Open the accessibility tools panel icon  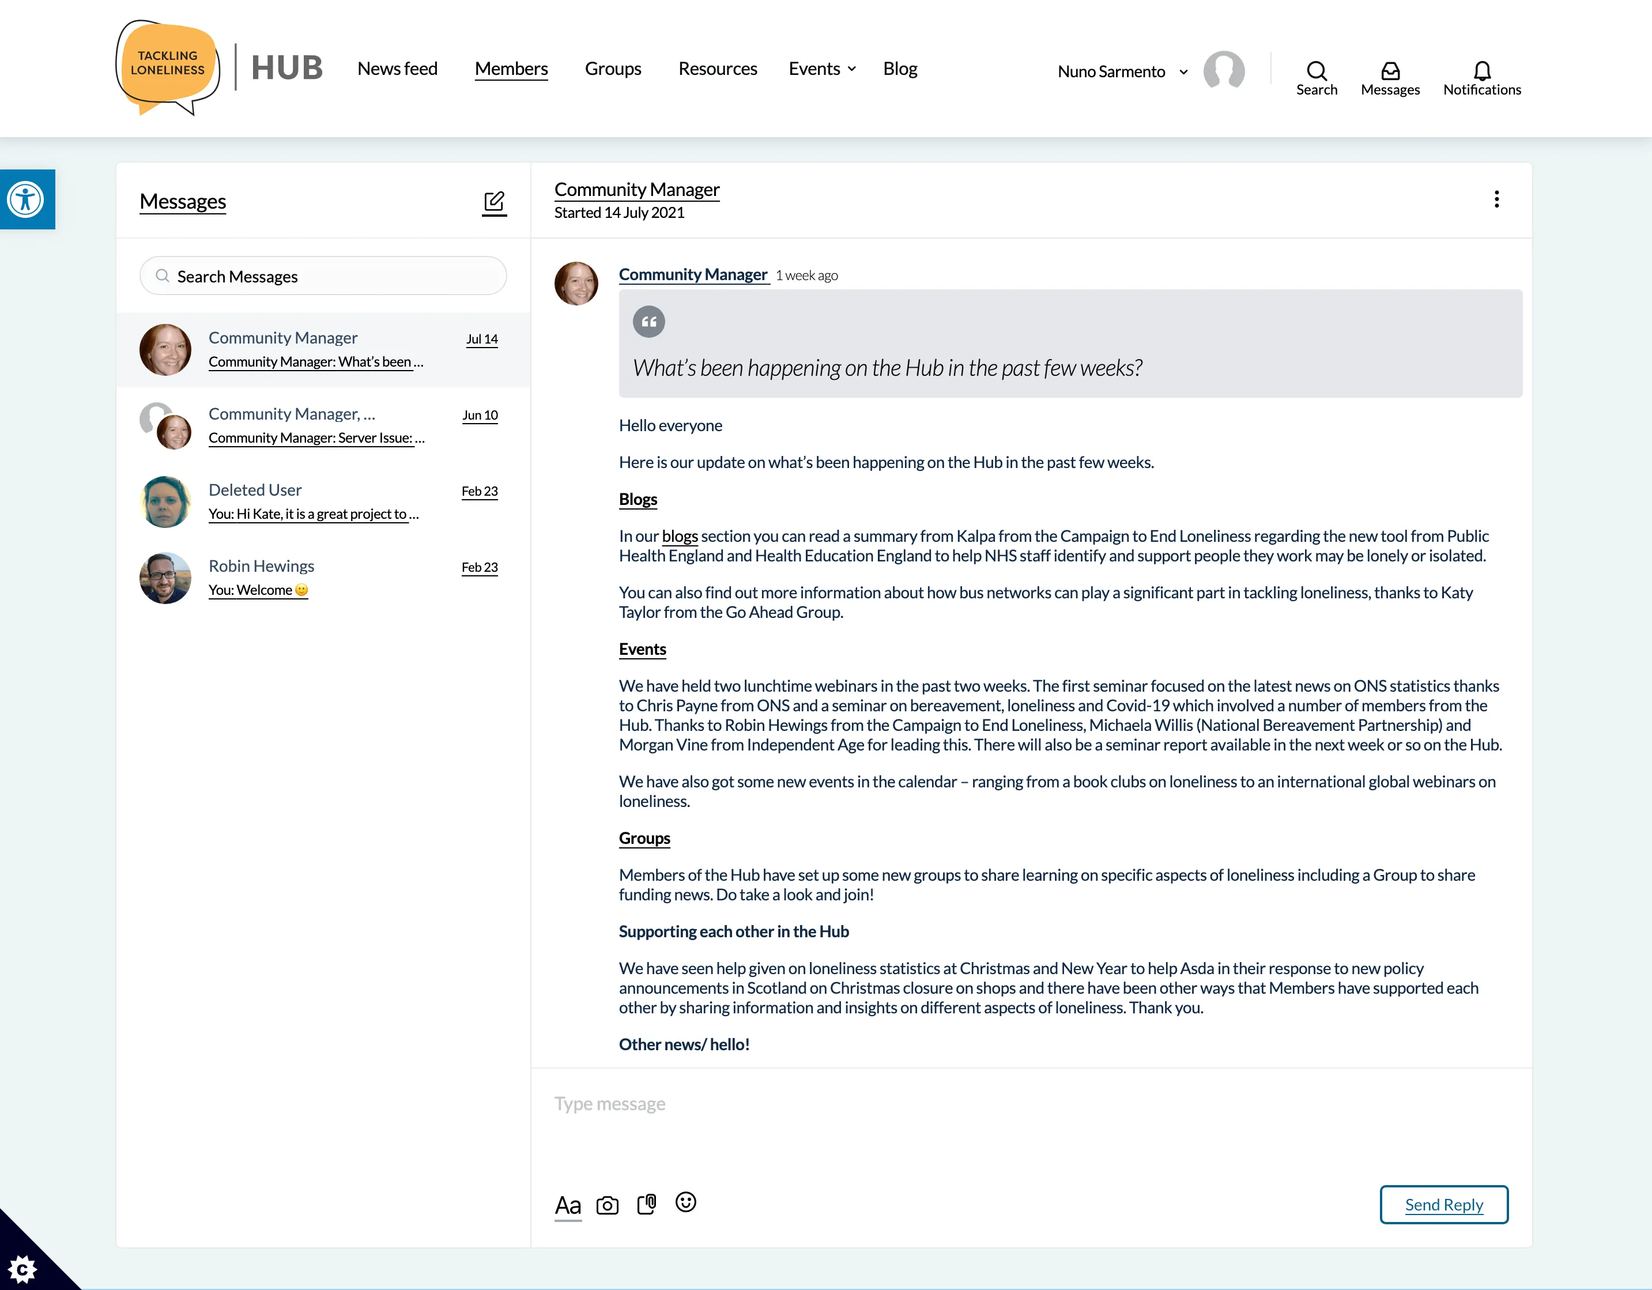[x=27, y=200]
